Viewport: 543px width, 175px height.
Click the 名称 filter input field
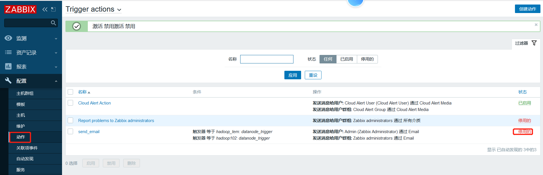tap(267, 59)
